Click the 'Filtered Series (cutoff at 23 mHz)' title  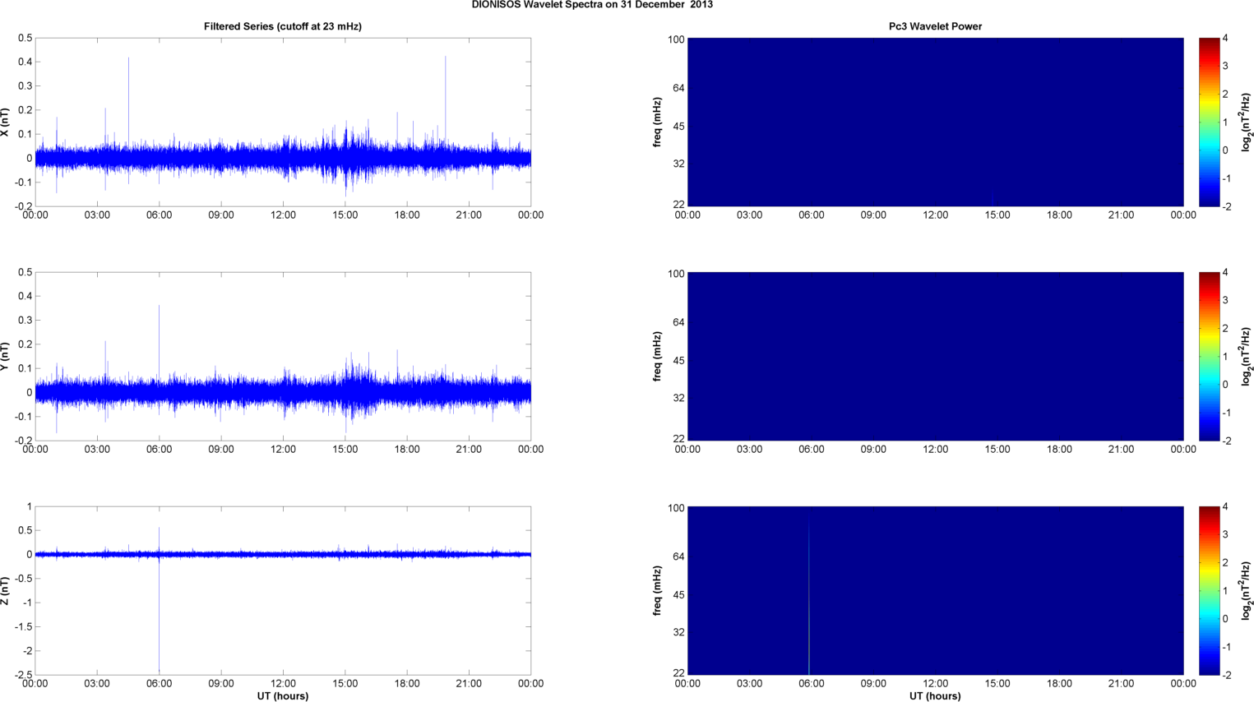283,26
